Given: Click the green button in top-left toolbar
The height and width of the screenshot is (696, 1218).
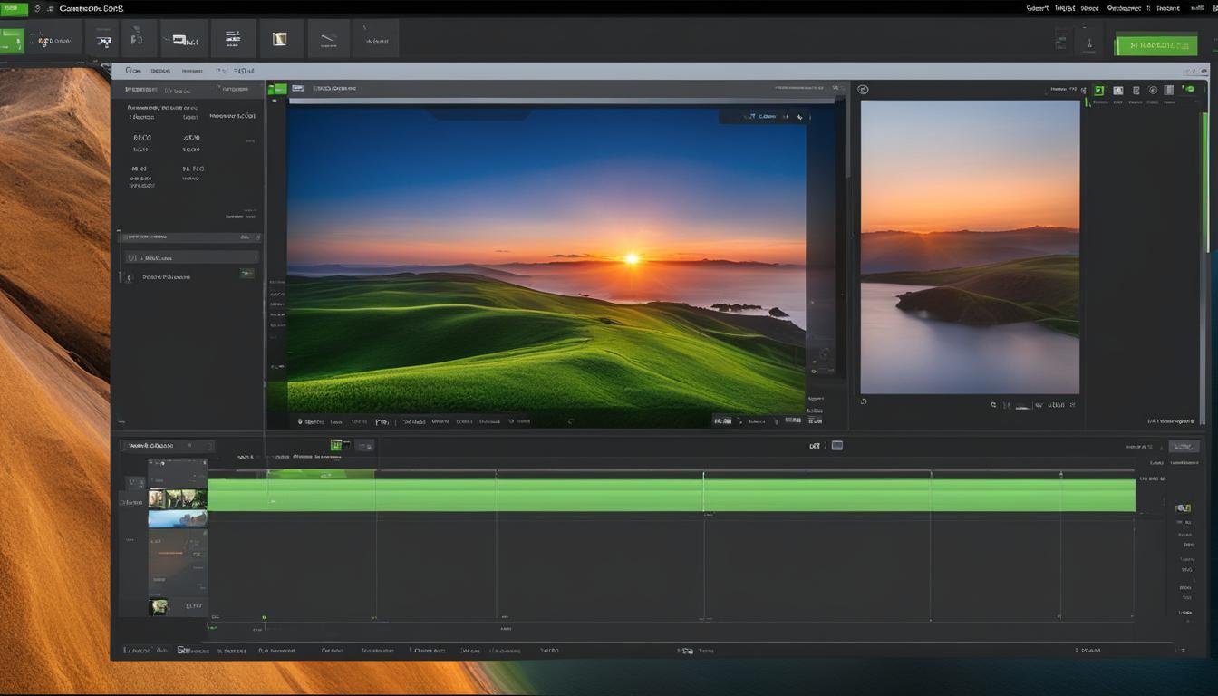Looking at the screenshot, I should pyautogui.click(x=12, y=41).
